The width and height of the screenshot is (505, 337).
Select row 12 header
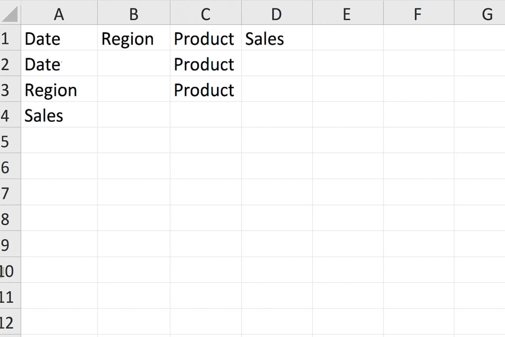point(10,322)
